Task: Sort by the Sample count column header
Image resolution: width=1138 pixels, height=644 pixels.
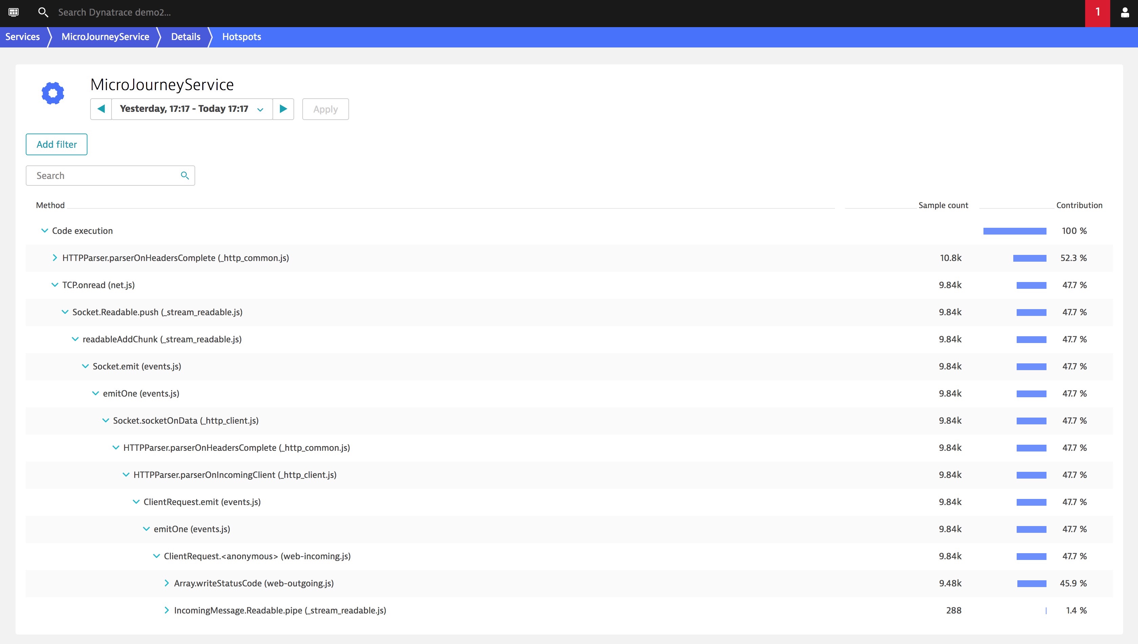Action: 943,205
